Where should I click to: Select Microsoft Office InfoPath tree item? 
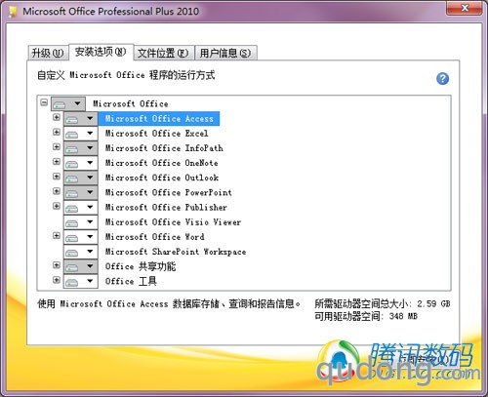[164, 148]
